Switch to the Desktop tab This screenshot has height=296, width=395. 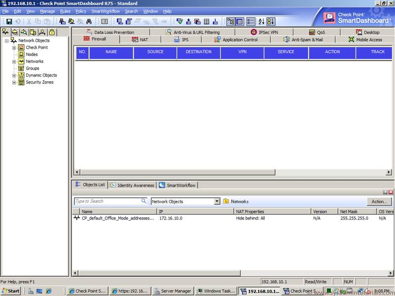(367, 32)
